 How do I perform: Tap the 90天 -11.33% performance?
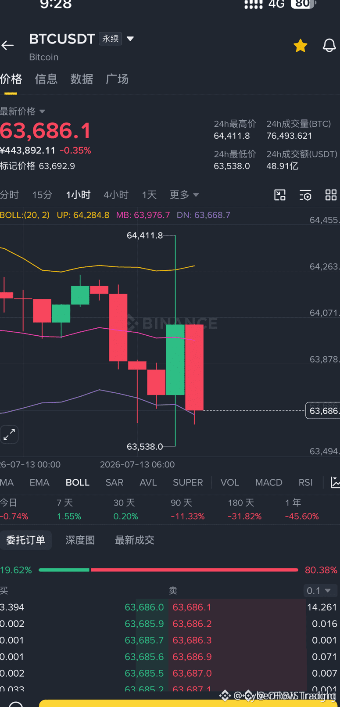(188, 510)
